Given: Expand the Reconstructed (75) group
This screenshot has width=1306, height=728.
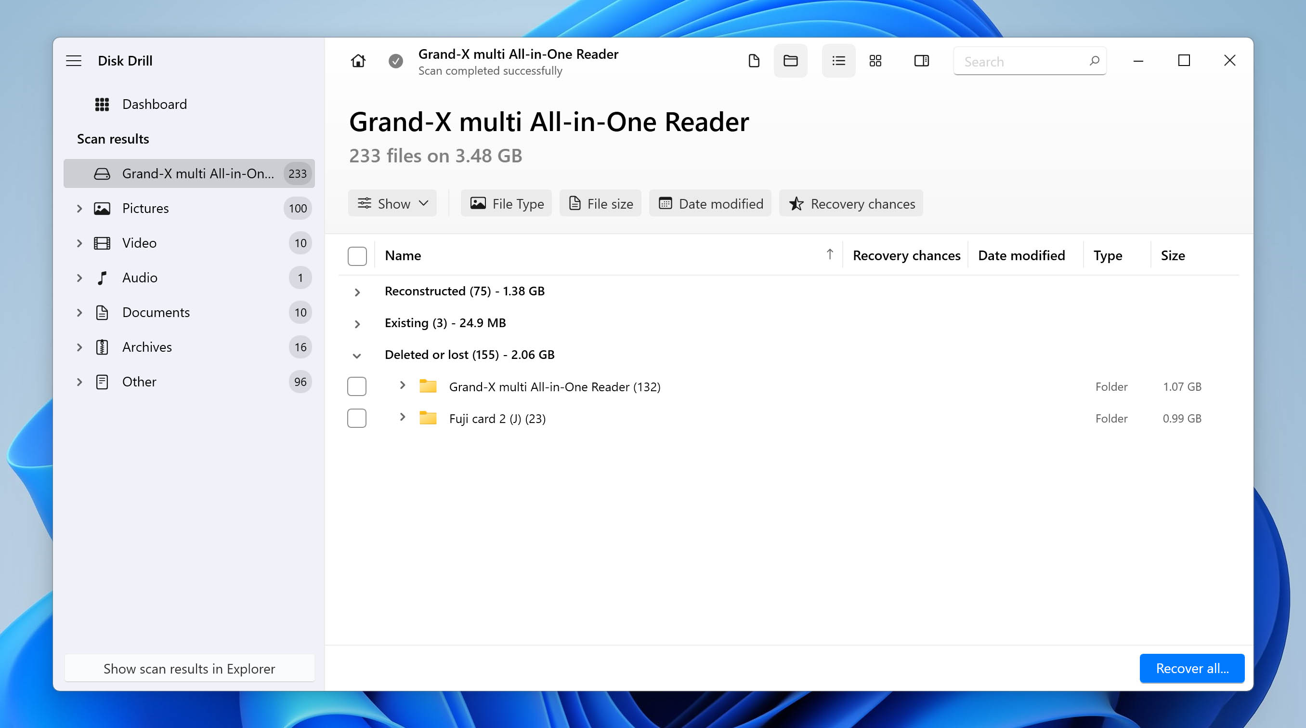Looking at the screenshot, I should pos(357,292).
